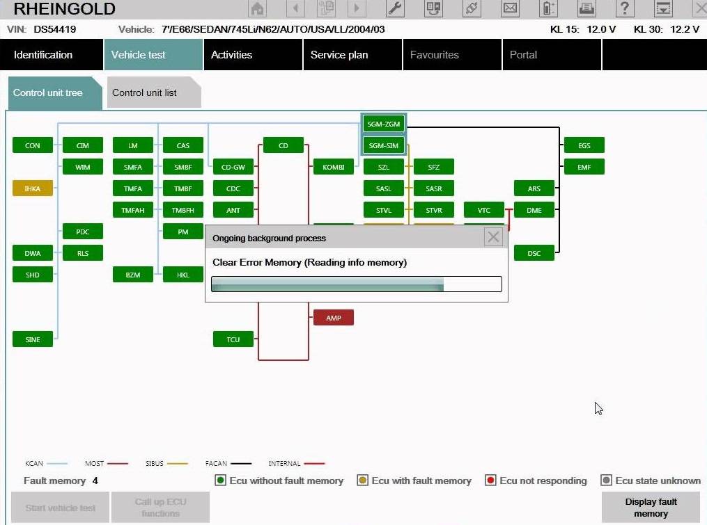Open the connection manager plug icon
Viewport: 707px width, 525px height.
pos(472,8)
